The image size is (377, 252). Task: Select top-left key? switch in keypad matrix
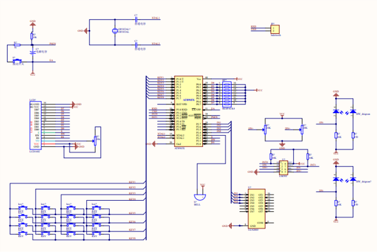click(x=23, y=207)
